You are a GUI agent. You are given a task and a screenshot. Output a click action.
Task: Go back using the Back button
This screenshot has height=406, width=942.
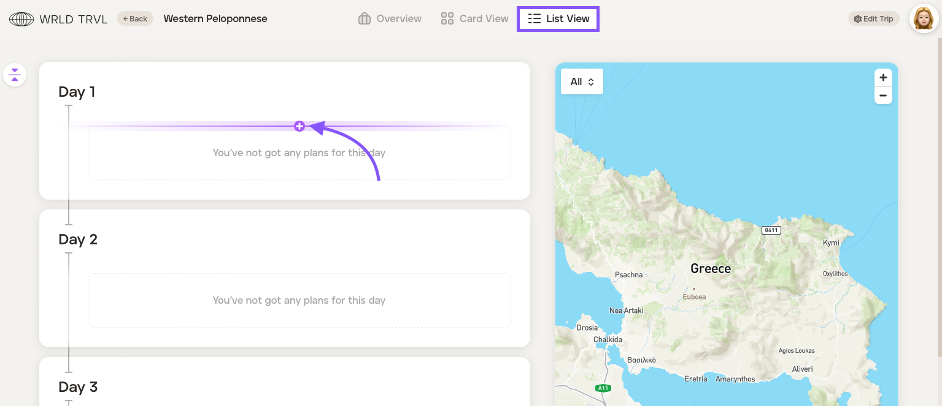(135, 19)
